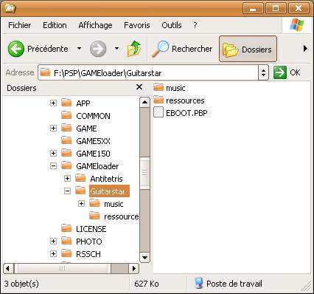
Task: Expand the GAME folder node
Action: click(x=53, y=128)
